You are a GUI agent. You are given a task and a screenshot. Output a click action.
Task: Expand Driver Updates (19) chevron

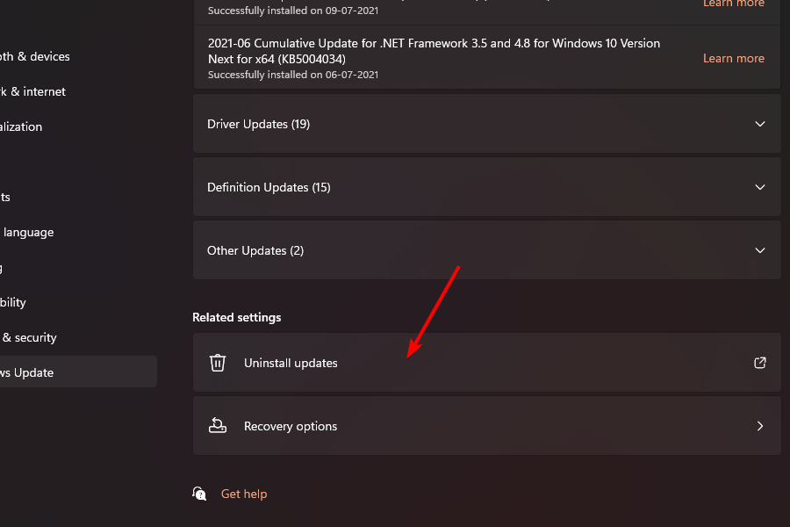[x=760, y=124]
